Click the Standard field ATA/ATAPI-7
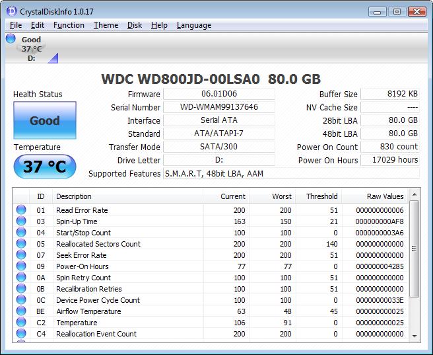Viewport: 433px width, 355px height. tap(219, 134)
